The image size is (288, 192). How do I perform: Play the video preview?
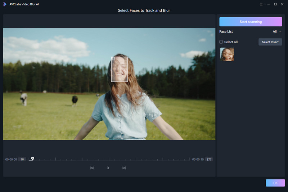108,168
